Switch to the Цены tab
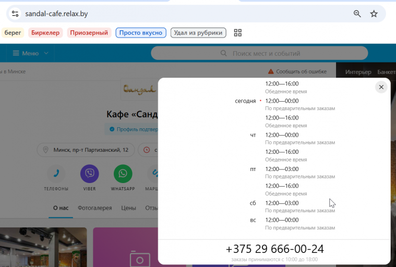This screenshot has width=396, height=267. (128, 208)
